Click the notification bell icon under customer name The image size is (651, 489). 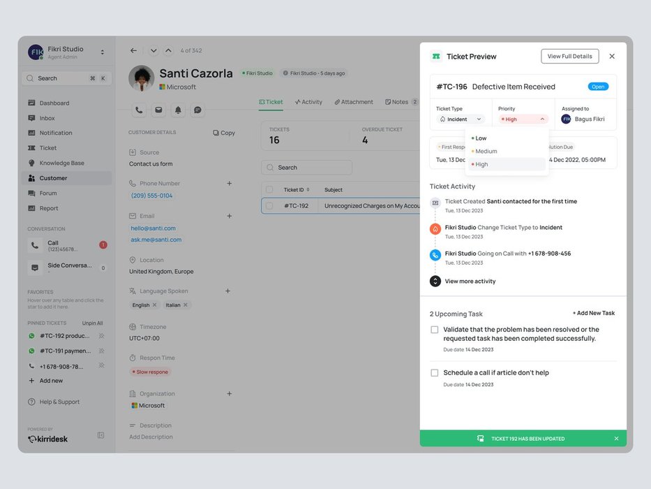click(x=178, y=110)
